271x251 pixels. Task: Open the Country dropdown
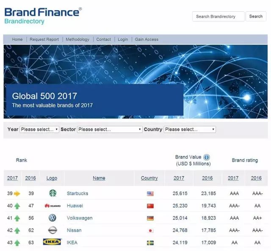(190, 130)
